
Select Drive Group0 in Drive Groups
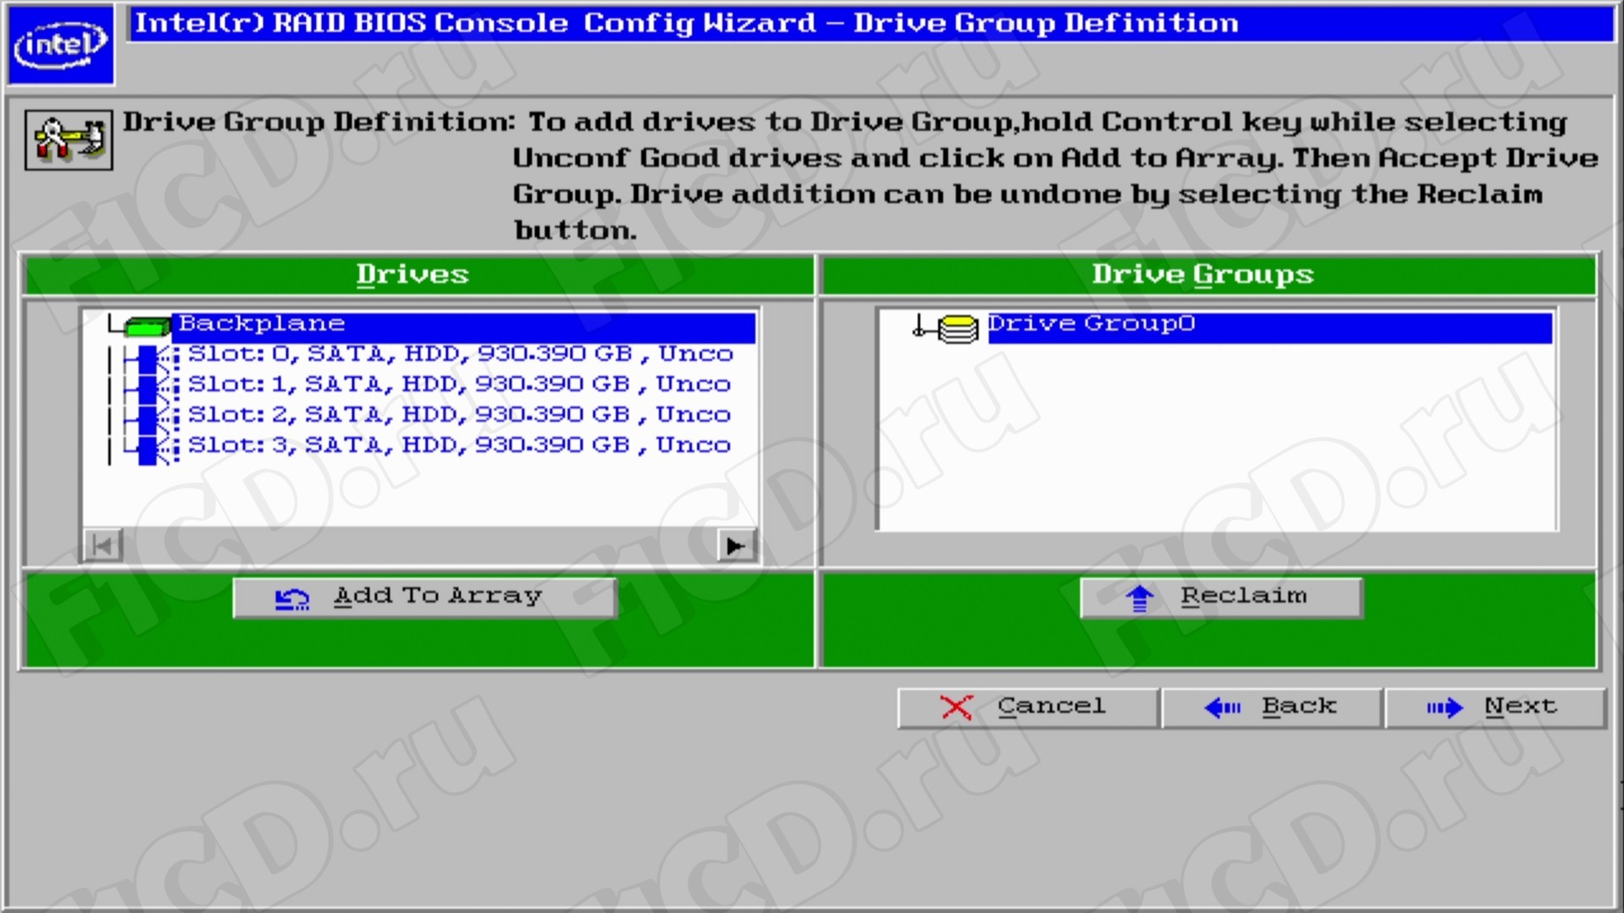(x=1270, y=327)
